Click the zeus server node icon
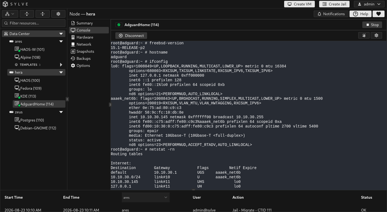Image resolution: width=387 pixels, height=212 pixels. point(11,112)
